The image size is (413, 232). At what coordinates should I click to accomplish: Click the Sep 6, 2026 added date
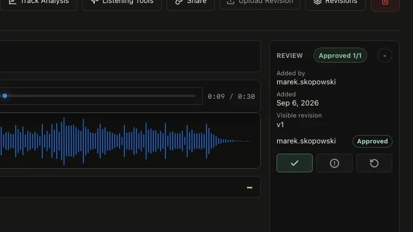coord(297,103)
